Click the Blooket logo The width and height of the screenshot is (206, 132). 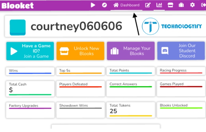pos(17,6)
